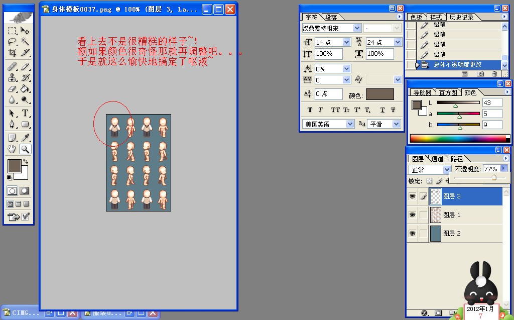Select the Eyedropper tool
The width and height of the screenshot is (514, 320).
coord(25,138)
